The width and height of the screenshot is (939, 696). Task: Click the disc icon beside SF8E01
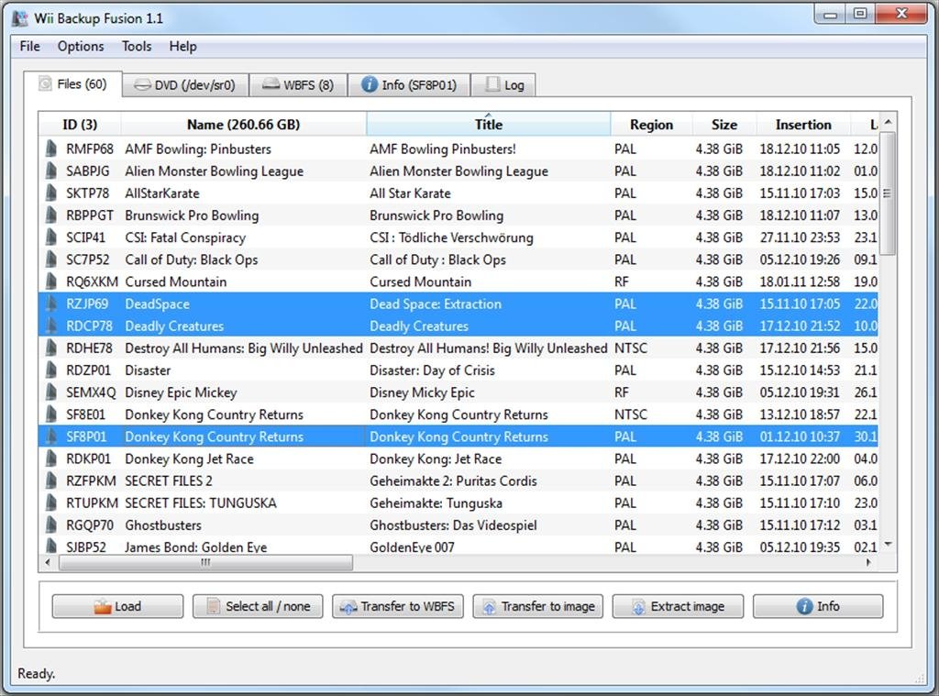coord(51,414)
